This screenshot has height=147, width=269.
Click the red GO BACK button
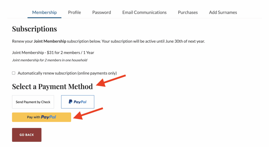tap(27, 135)
